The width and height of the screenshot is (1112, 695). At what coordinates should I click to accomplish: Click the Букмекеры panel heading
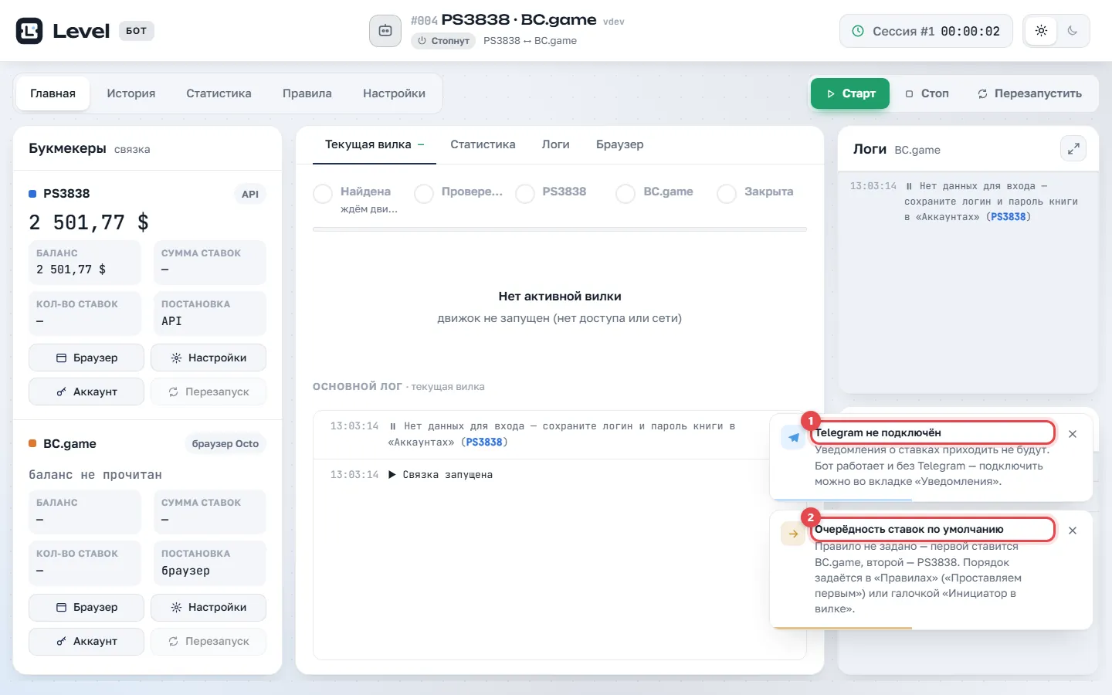[x=67, y=148]
